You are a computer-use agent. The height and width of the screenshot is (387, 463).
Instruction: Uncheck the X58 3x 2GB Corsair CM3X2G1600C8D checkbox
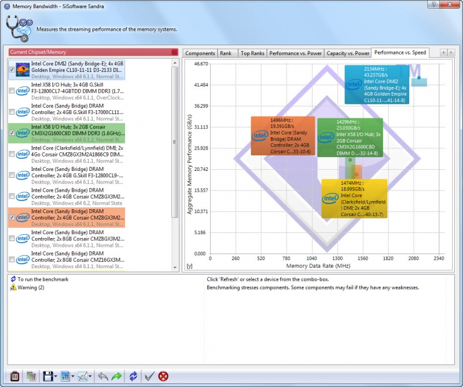point(12,133)
